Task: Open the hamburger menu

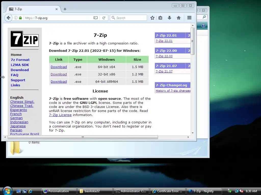Action: click(x=189, y=18)
